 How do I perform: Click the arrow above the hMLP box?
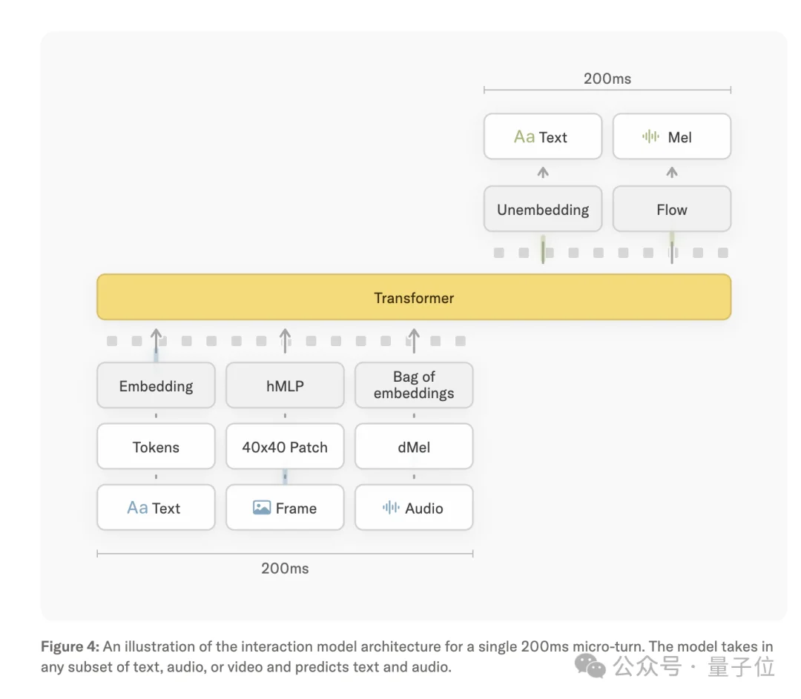pos(285,340)
